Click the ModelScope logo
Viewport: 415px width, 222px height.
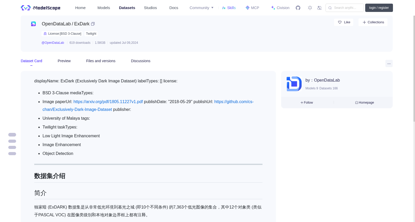pyautogui.click(x=40, y=8)
